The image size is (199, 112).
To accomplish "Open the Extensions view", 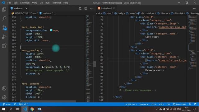I will (x=4, y=46).
